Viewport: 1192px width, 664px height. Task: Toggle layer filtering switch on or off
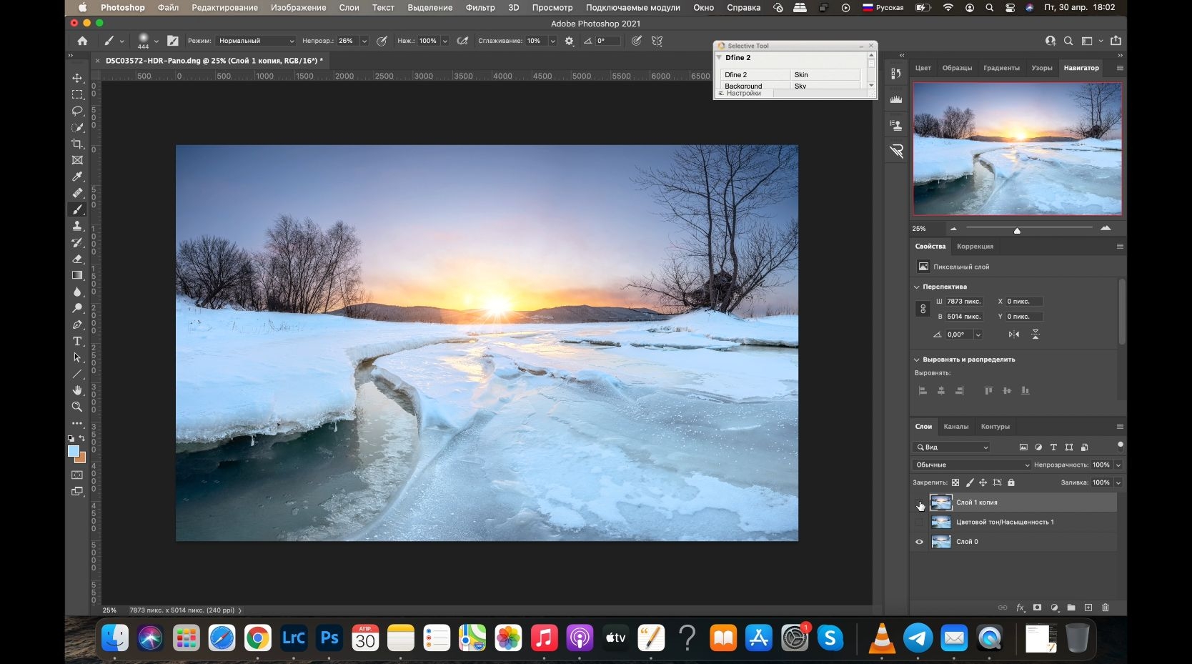[1120, 446]
